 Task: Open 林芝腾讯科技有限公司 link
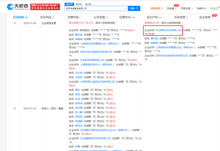click(x=168, y=30)
